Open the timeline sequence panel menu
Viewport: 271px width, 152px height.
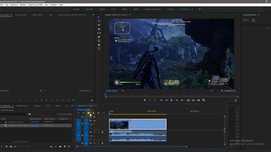click(x=96, y=106)
